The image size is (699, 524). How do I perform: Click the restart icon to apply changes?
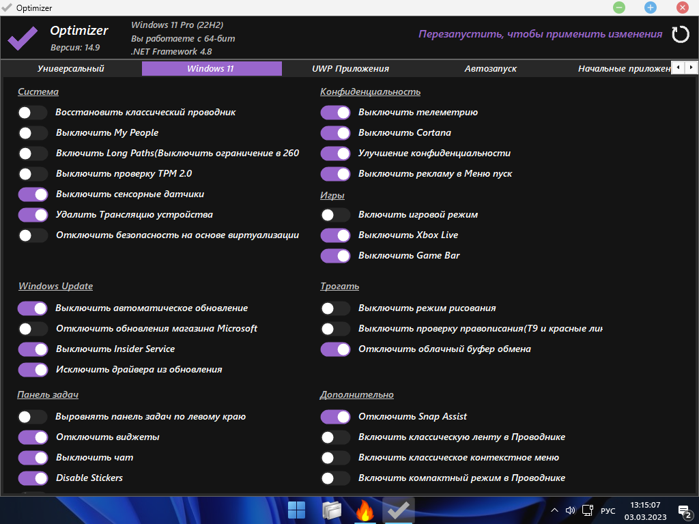[x=681, y=34]
